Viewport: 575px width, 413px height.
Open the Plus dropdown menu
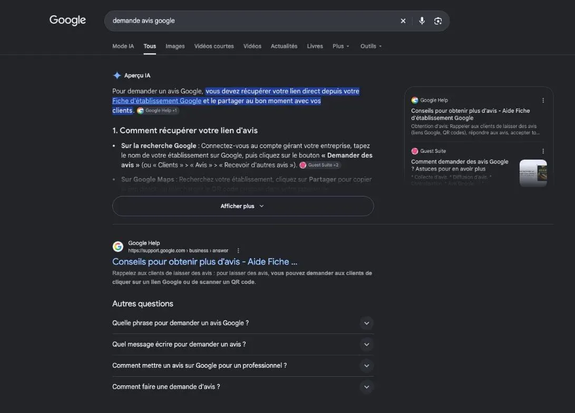340,46
